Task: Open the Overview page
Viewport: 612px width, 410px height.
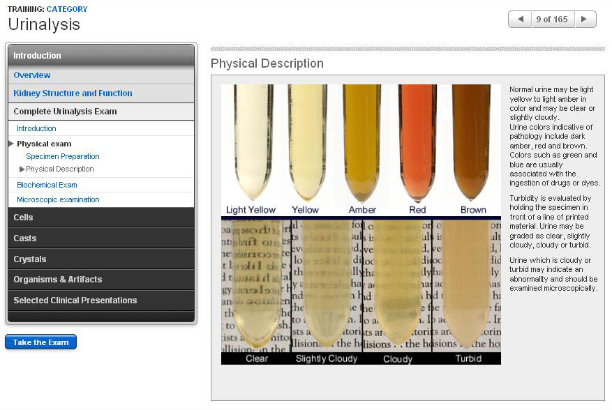Action: (31, 75)
